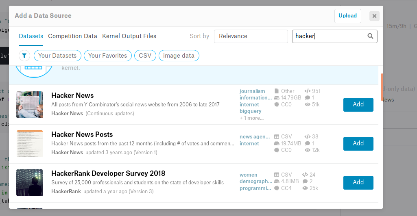Viewport: 417px width, 216px height.
Task: Click the disk icon beside 4.81MB
Action: [x=277, y=181]
